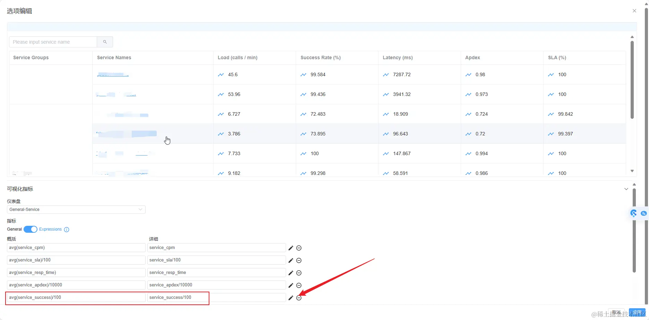Remove the service_resp_time metric row
Screen dimensions: 649x320
[x=299, y=273]
